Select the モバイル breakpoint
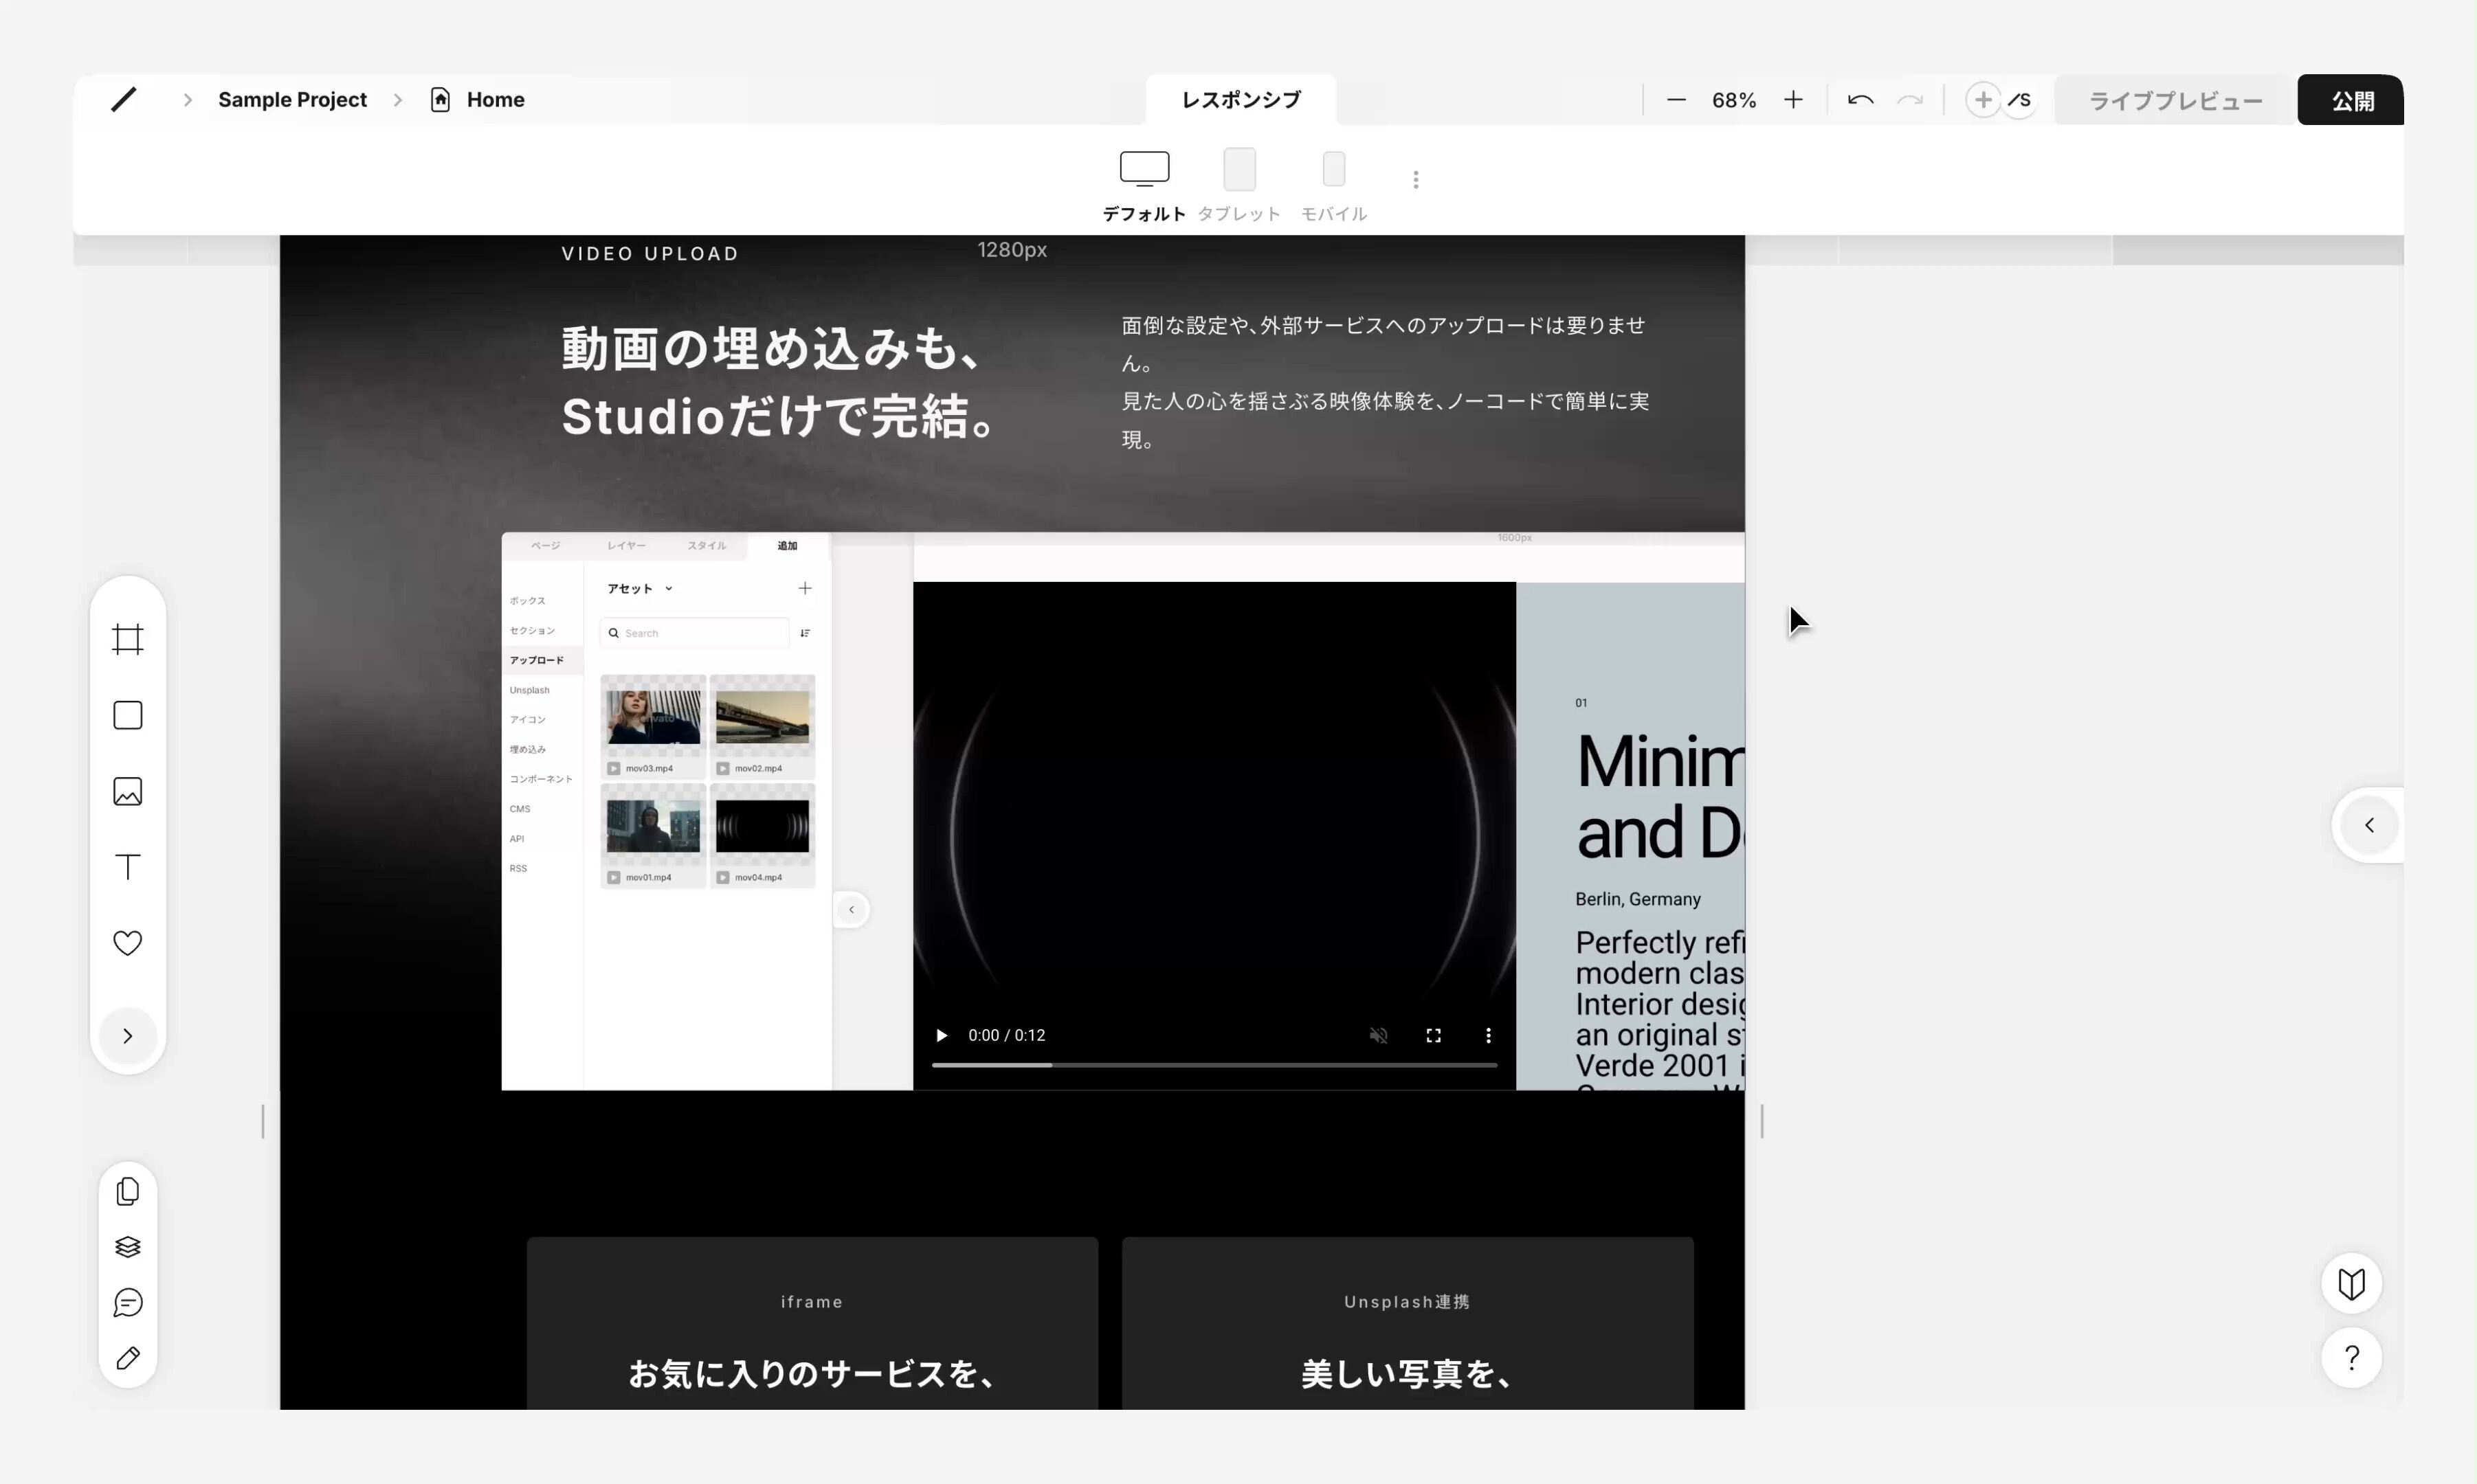Screen dimensions: 2477x1484 (1333, 186)
